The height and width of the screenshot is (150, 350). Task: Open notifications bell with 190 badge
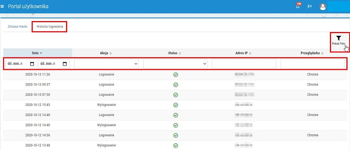297,6
